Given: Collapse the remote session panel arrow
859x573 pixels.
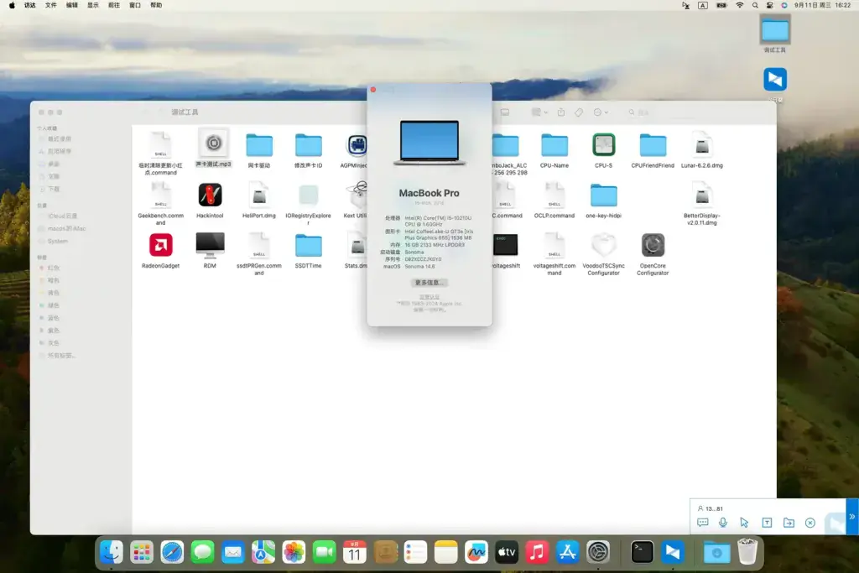Looking at the screenshot, I should click(852, 517).
